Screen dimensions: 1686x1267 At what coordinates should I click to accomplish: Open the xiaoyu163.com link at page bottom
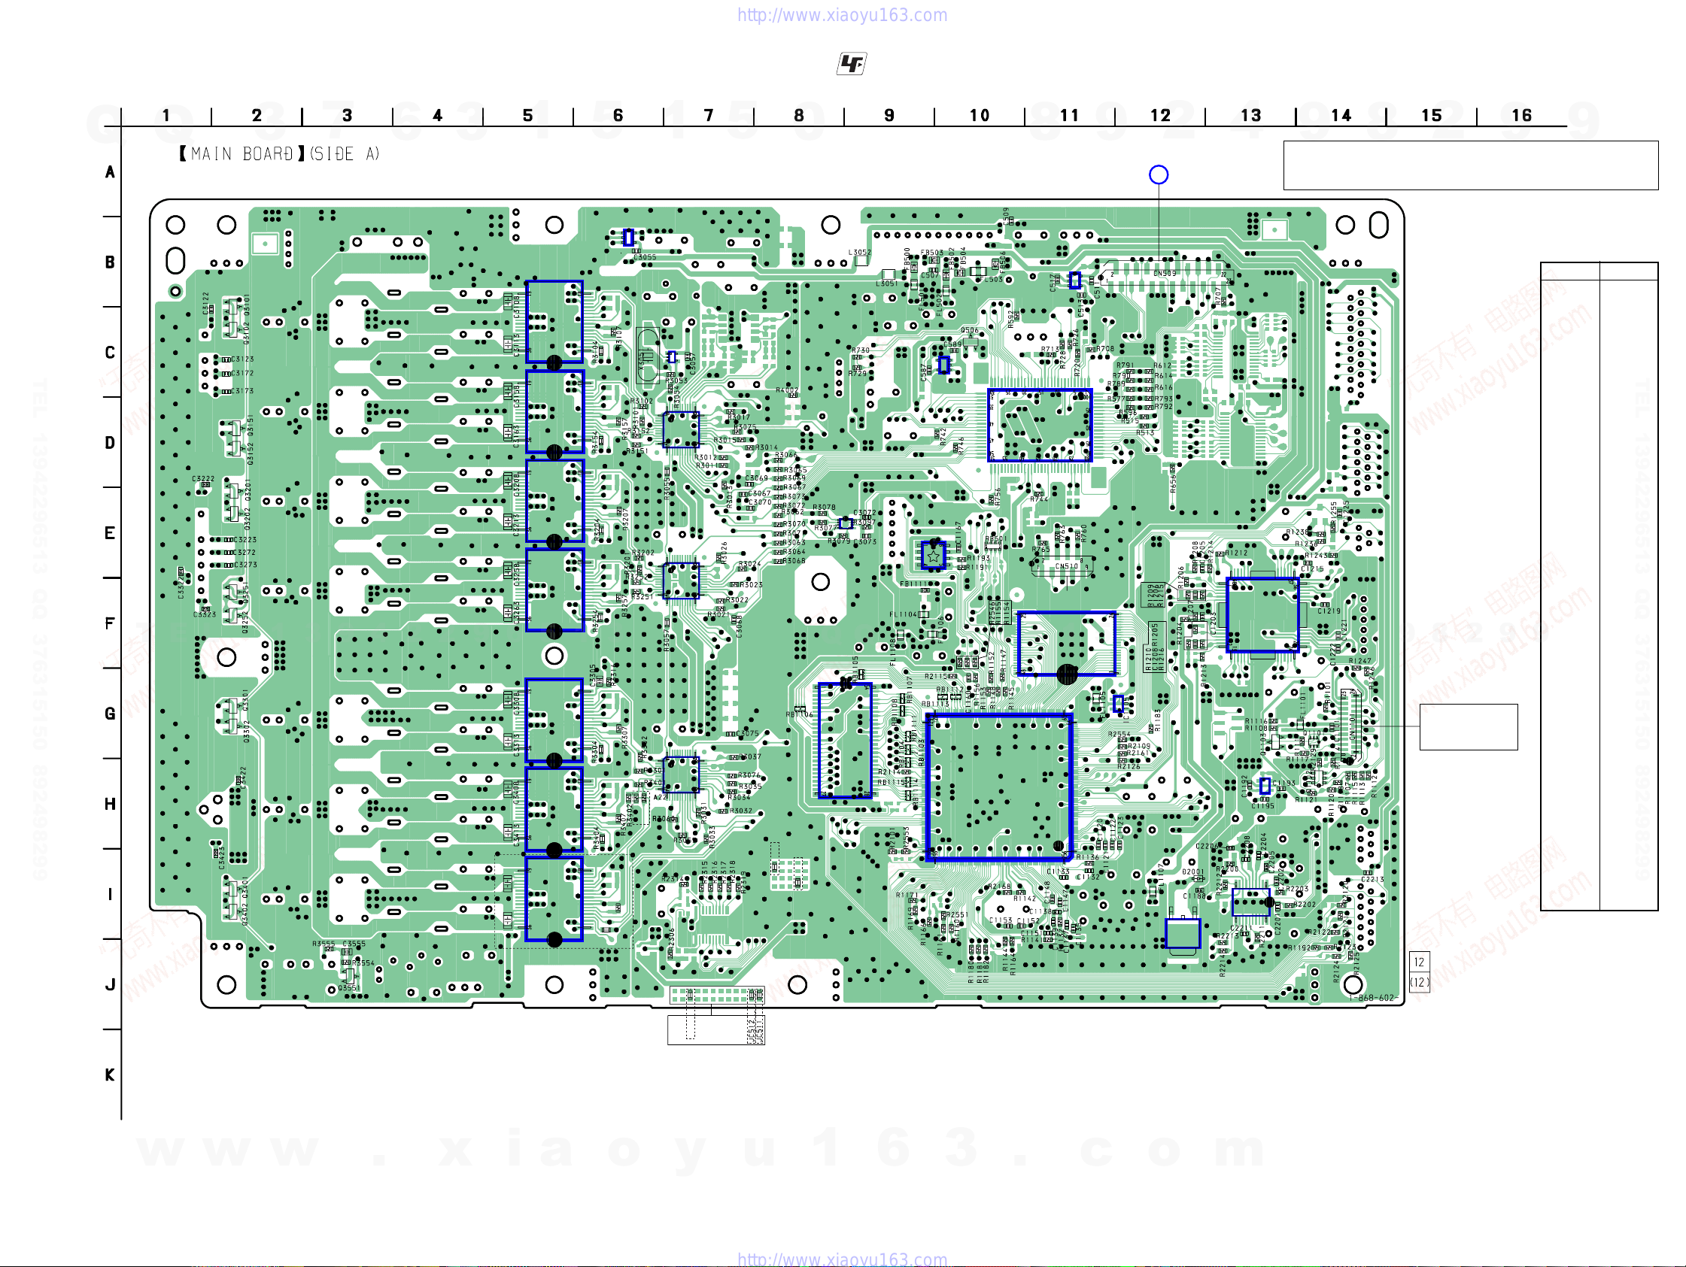tap(842, 1259)
